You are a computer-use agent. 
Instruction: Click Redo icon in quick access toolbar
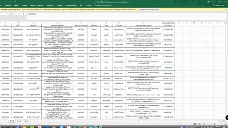coord(10,2)
